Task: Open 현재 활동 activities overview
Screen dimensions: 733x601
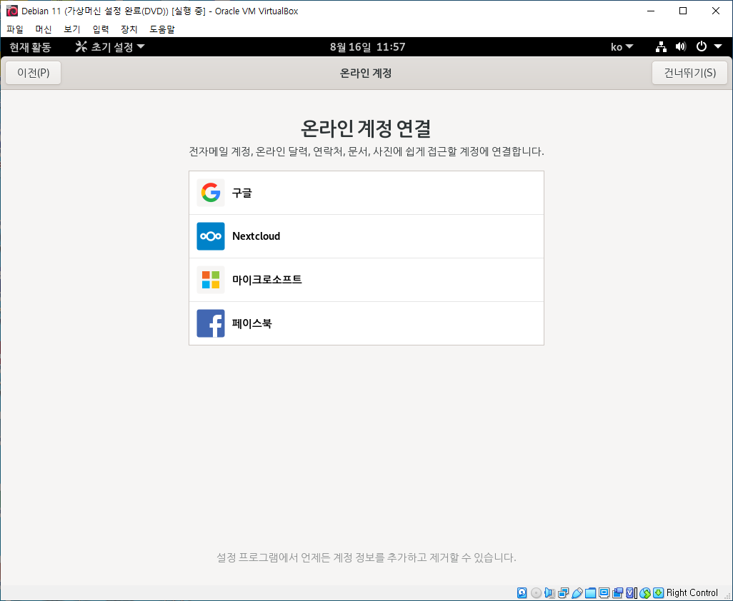Action: click(31, 46)
